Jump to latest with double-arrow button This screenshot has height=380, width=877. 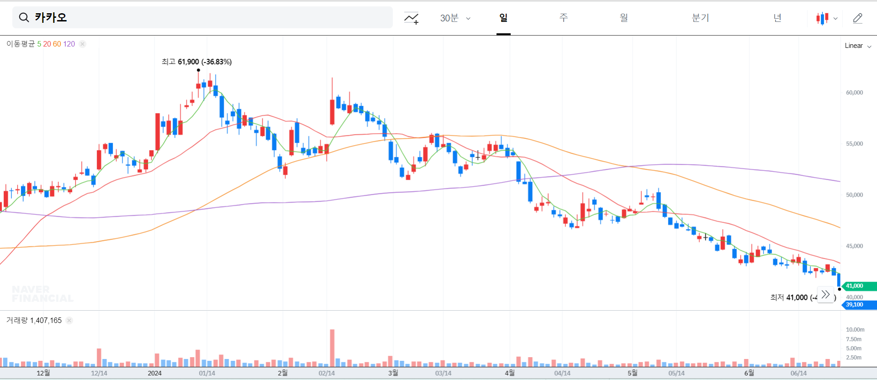click(x=825, y=294)
